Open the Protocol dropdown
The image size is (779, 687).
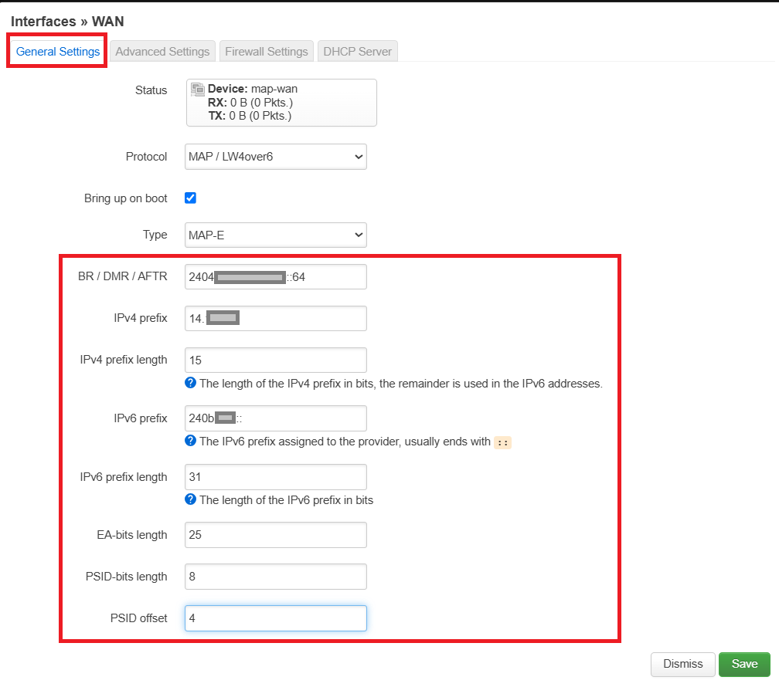point(275,157)
